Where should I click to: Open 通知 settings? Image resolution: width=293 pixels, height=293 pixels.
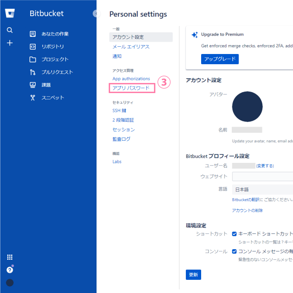(x=117, y=56)
